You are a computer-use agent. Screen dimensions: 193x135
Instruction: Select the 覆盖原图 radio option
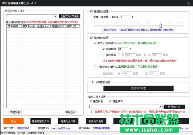pyautogui.click(x=110, y=101)
